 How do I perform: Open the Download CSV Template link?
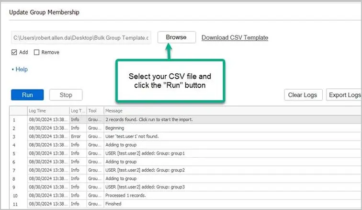(235, 37)
